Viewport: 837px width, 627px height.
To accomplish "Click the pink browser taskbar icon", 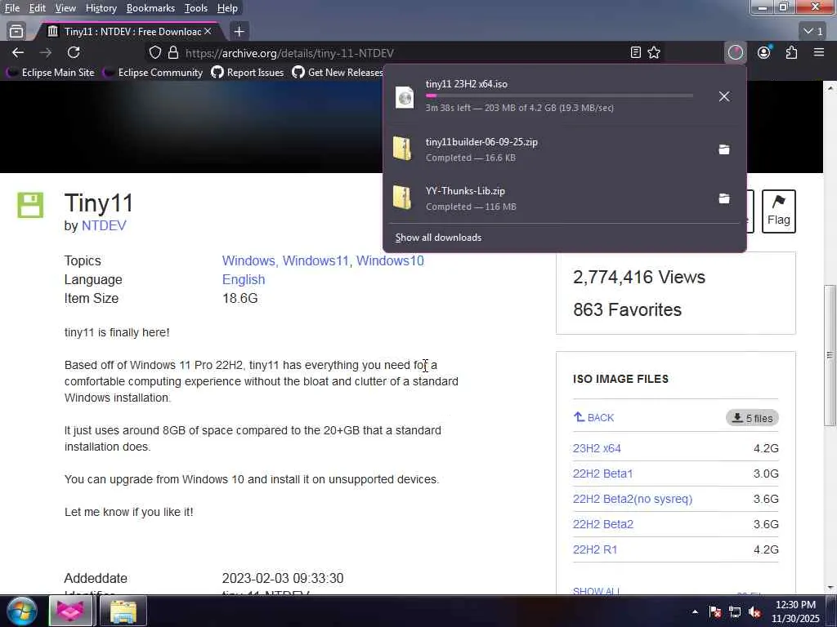I will 71,611.
